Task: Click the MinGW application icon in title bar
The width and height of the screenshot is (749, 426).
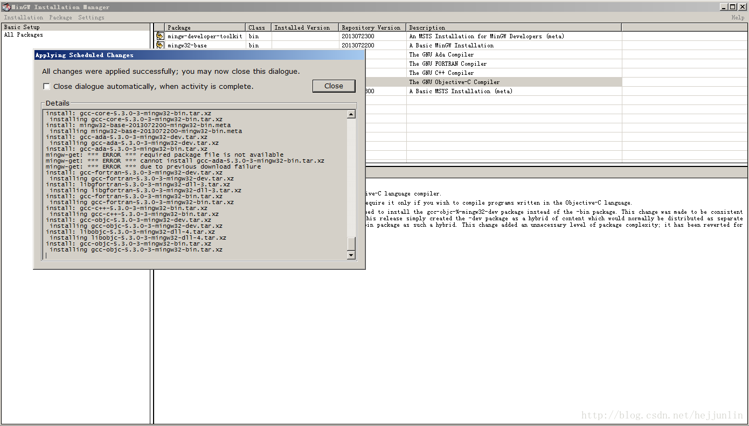Action: point(6,7)
